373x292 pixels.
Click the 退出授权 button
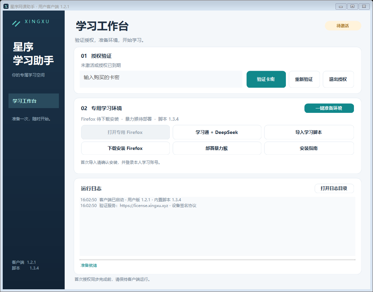[x=338, y=79]
